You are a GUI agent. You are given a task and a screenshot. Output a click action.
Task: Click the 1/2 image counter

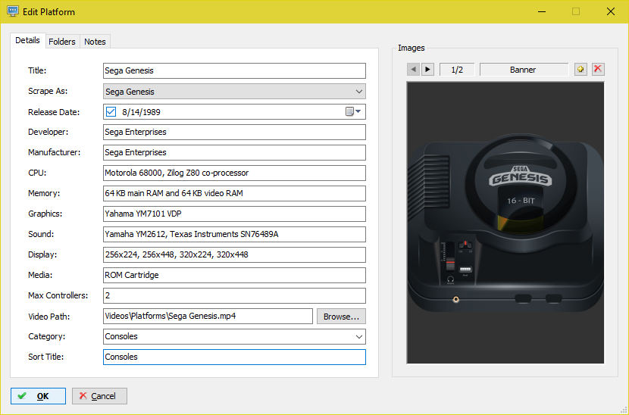(457, 70)
